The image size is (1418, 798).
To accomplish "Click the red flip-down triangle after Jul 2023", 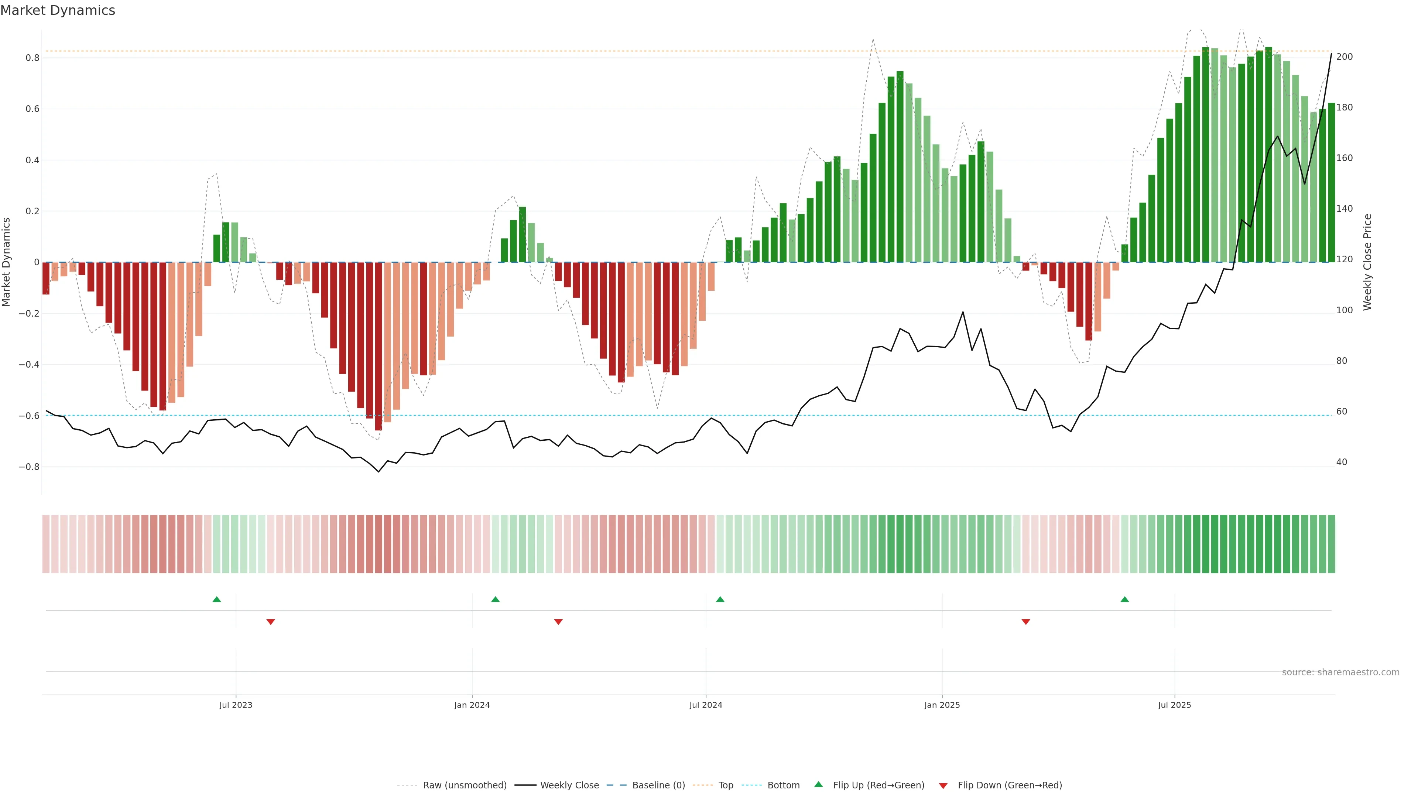I will pyautogui.click(x=270, y=622).
